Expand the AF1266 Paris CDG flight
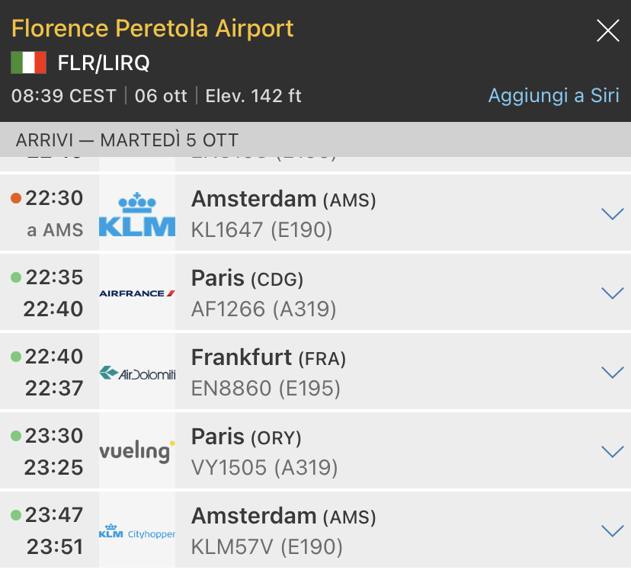631x570 pixels. coord(612,293)
